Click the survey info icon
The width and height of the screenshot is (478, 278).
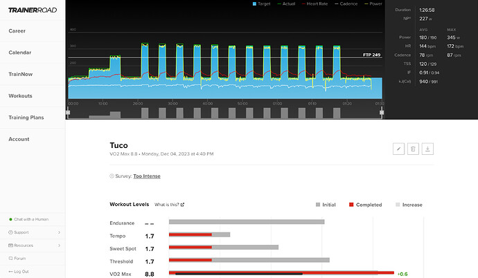pyautogui.click(x=112, y=176)
